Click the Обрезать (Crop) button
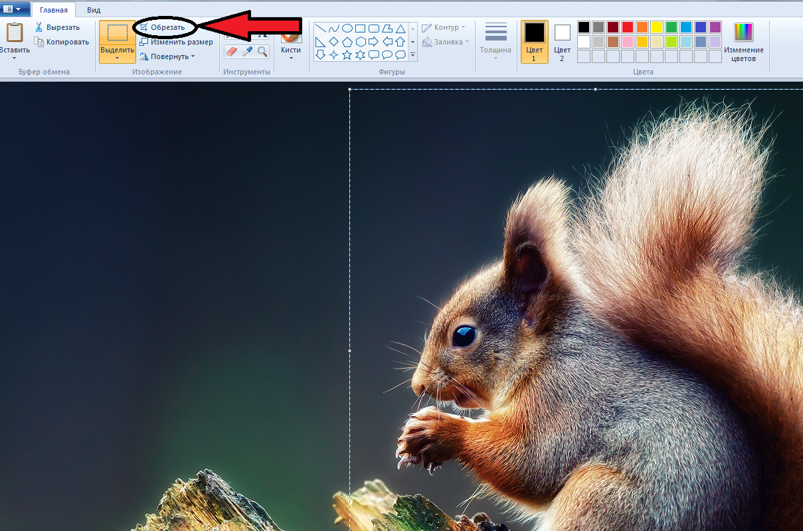Viewport: 803px width, 531px height. (163, 27)
